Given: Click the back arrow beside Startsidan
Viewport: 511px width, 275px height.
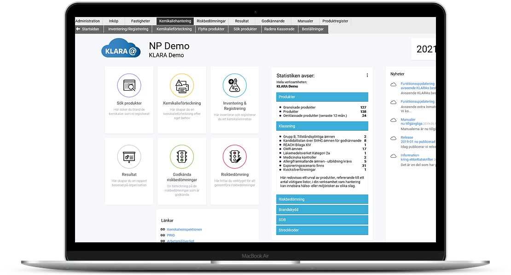Looking at the screenshot, I should pos(78,29).
